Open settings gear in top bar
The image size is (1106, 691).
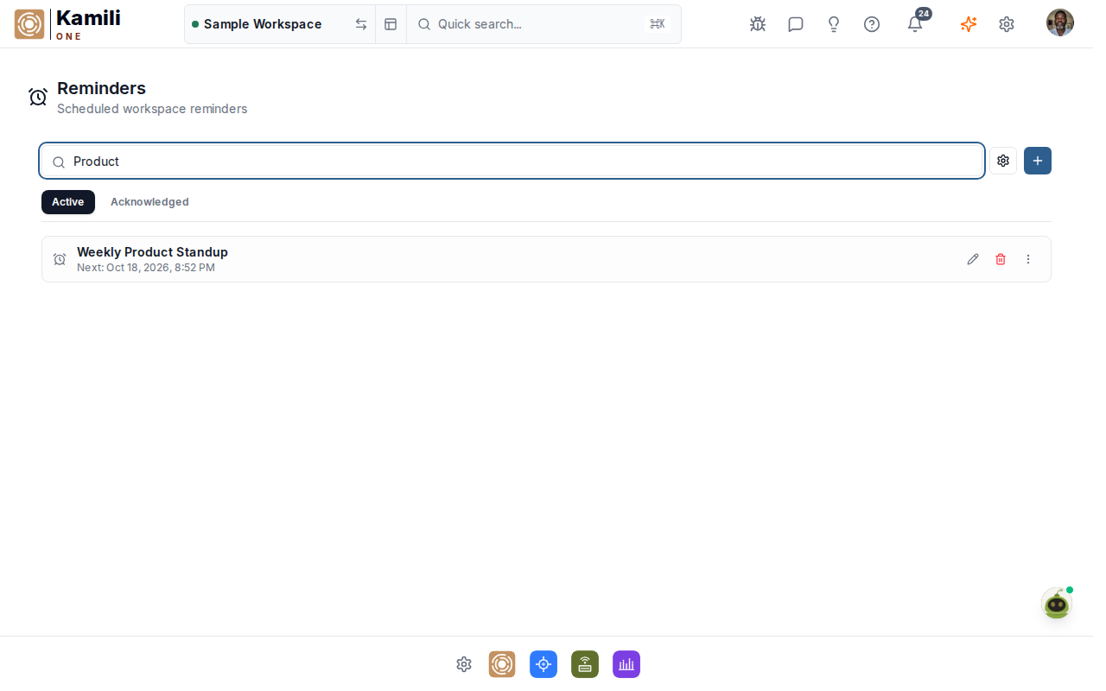click(x=1007, y=24)
